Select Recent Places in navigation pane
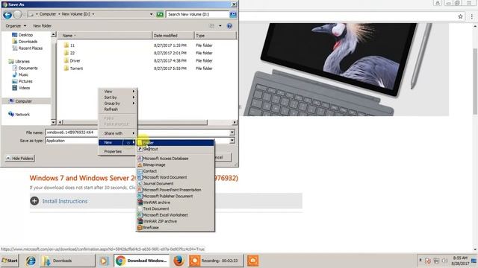 tap(27, 48)
